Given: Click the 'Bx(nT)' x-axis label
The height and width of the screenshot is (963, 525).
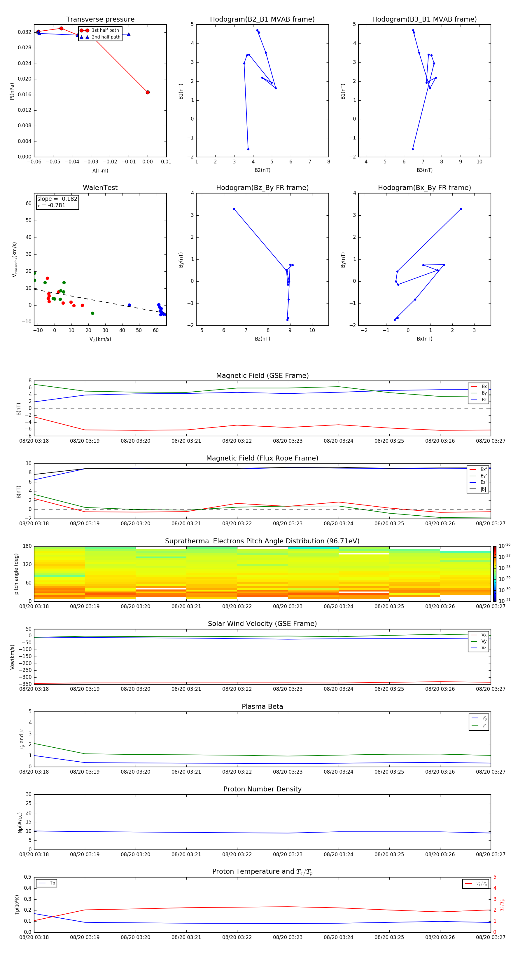Looking at the screenshot, I should (x=424, y=339).
